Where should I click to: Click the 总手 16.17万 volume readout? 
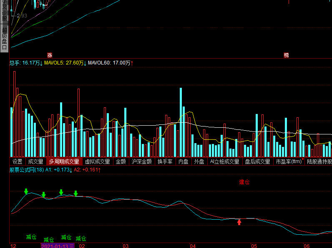point(26,63)
